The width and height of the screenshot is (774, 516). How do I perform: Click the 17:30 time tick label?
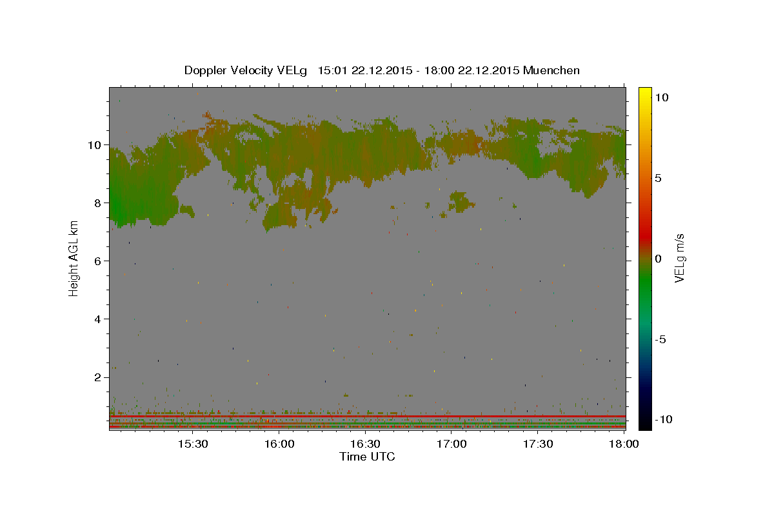point(538,444)
